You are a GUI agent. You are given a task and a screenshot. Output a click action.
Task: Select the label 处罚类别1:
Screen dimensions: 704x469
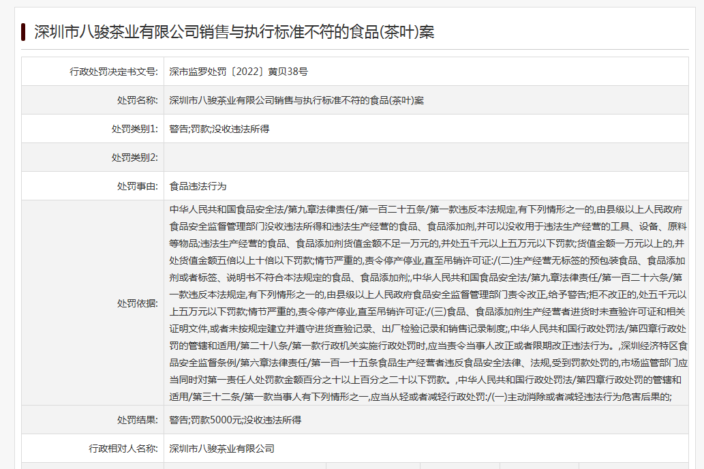tap(135, 130)
